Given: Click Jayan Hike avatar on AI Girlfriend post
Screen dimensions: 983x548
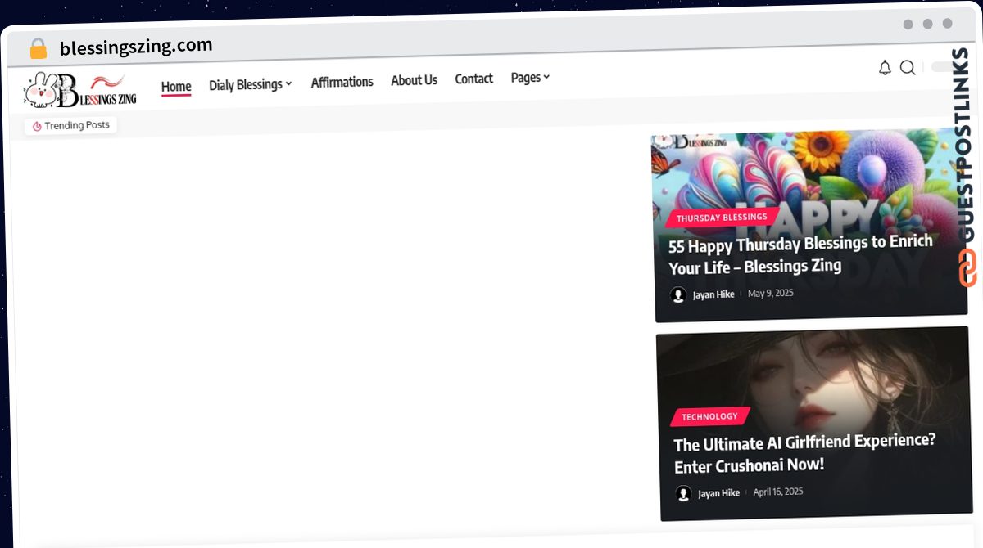Looking at the screenshot, I should (683, 494).
